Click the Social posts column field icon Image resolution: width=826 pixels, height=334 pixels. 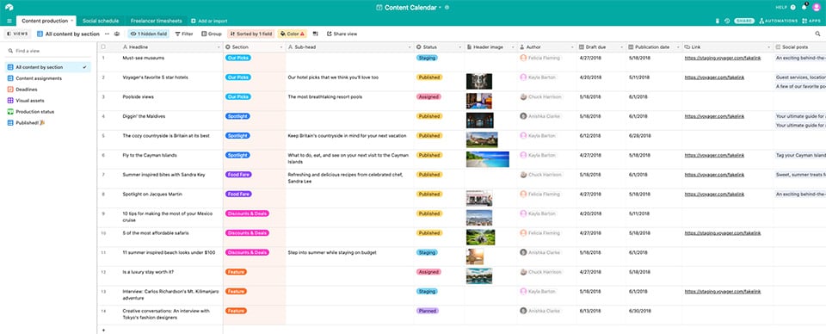click(778, 46)
